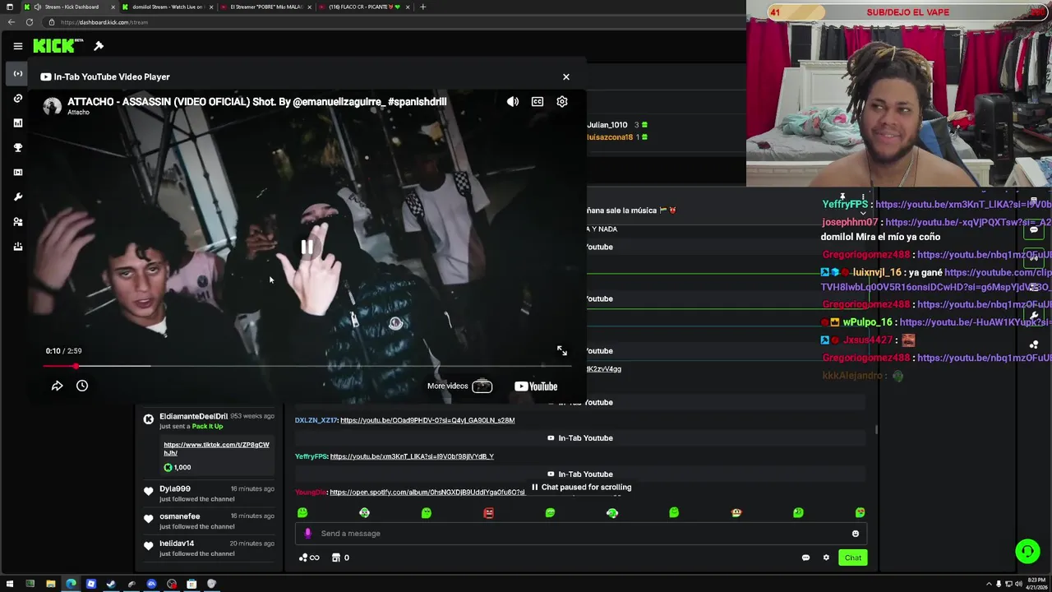
Task: Reload the browser page
Action: pyautogui.click(x=30, y=22)
